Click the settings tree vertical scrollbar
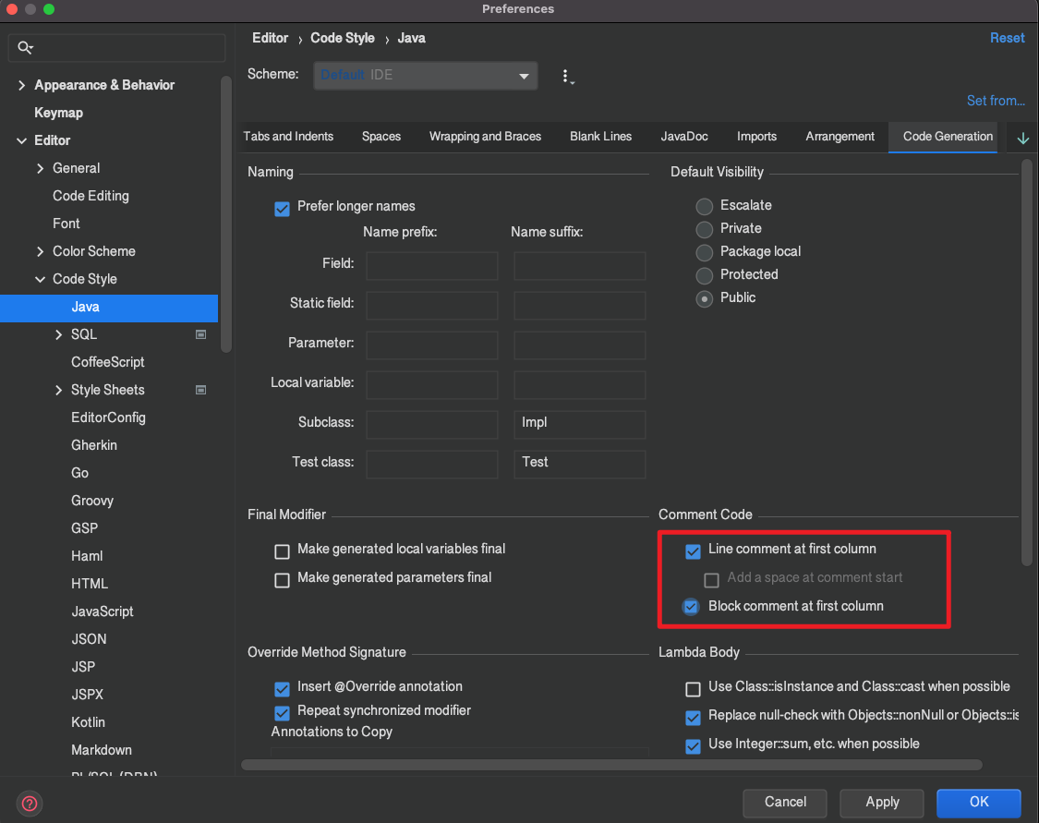 (x=226, y=214)
